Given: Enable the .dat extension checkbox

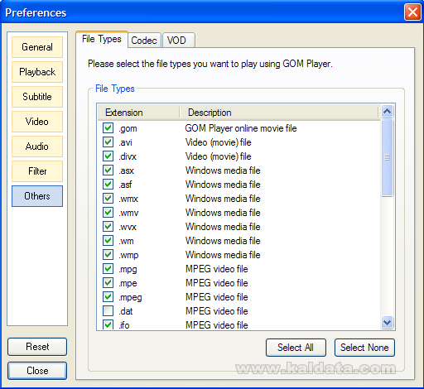Looking at the screenshot, I should pyautogui.click(x=108, y=311).
